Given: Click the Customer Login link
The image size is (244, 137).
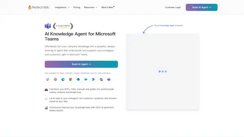Looking at the screenshot, I should [173, 7].
